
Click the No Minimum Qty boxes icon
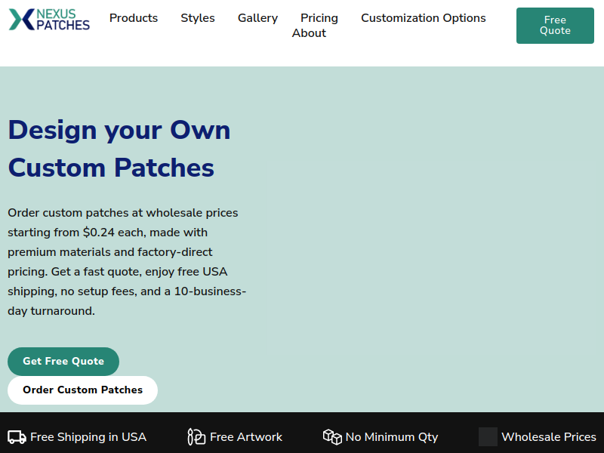(x=332, y=437)
